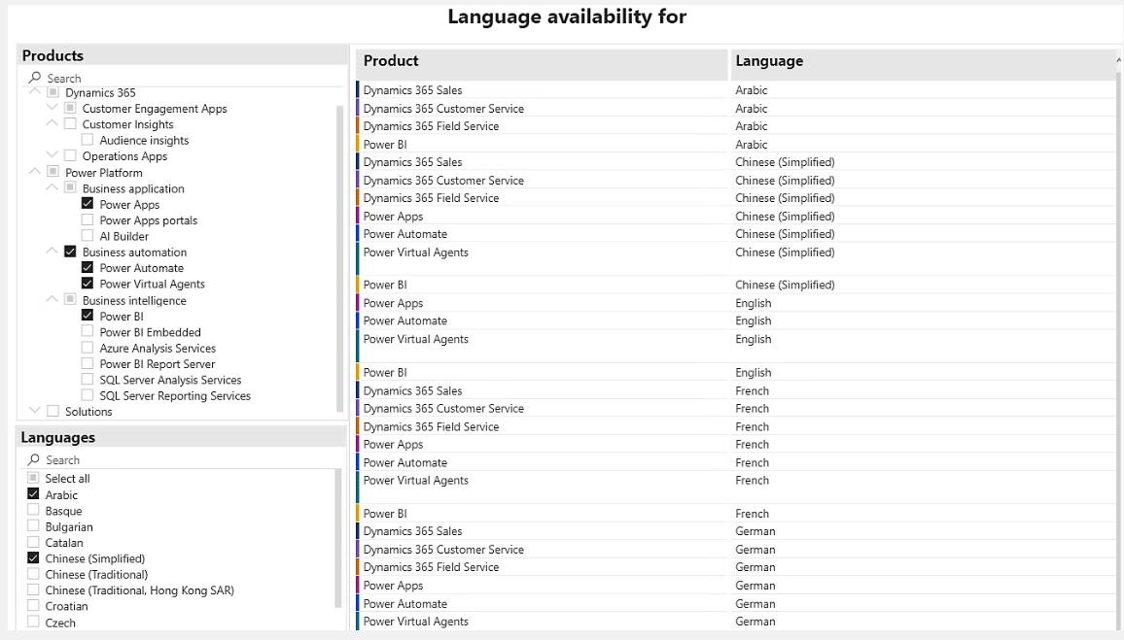Click the Products list vertical scrollbar
1124x640 pixels.
339,258
